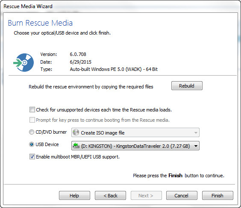
Task: Select the CD/DVD burner radio option
Action: click(x=32, y=132)
